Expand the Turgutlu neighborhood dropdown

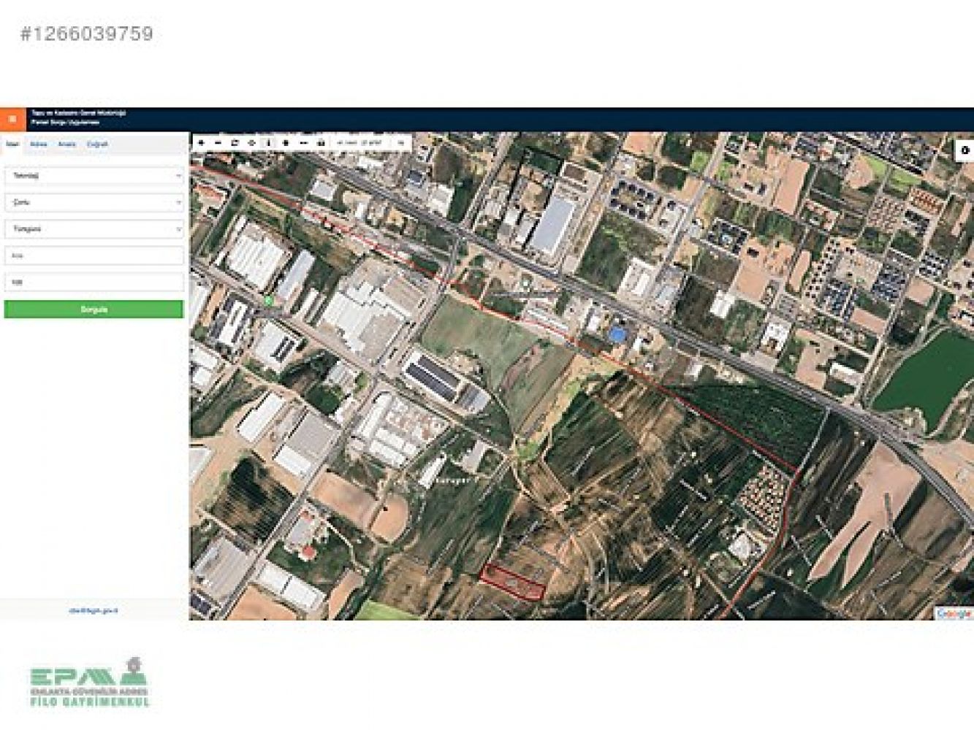94,229
